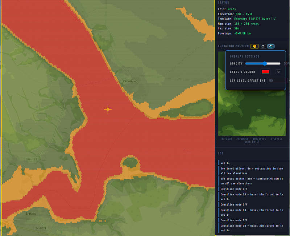Click the Status section header
This screenshot has height=236, width=290.
(224, 3)
